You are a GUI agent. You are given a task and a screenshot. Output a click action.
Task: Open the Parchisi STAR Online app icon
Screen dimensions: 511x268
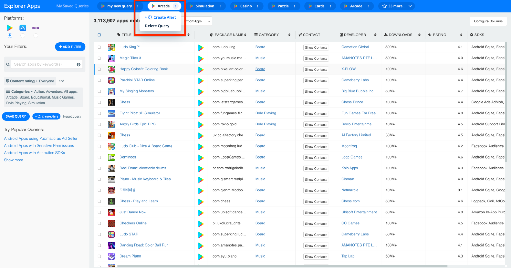tap(111, 80)
